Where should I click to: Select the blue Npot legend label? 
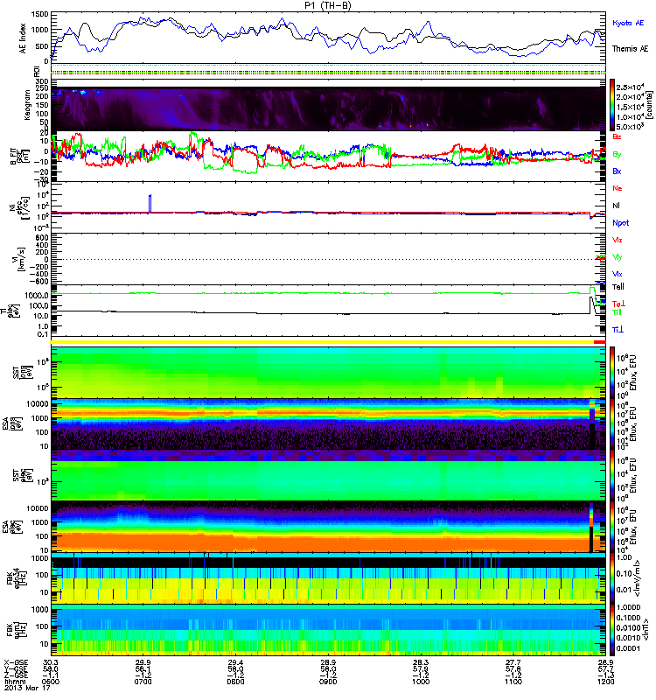click(621, 223)
